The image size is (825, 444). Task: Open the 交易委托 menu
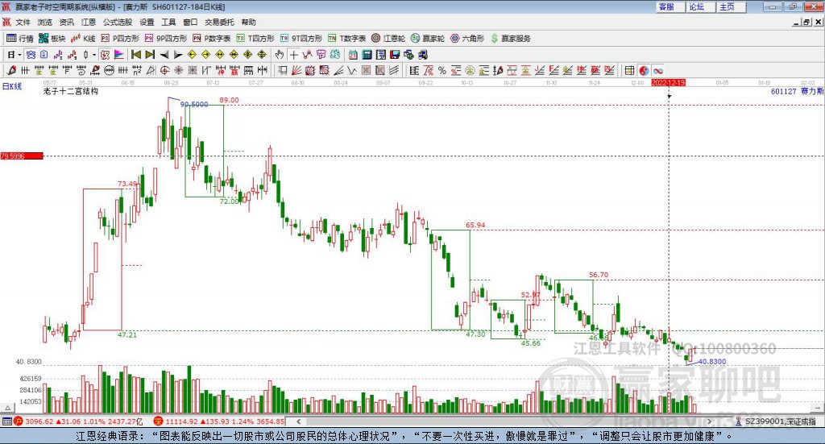pos(219,22)
